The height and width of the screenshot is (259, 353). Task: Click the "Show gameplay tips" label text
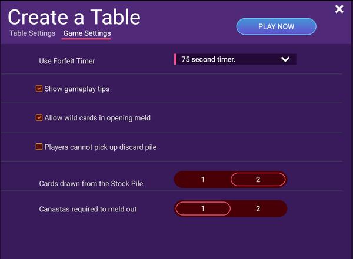[x=77, y=89]
